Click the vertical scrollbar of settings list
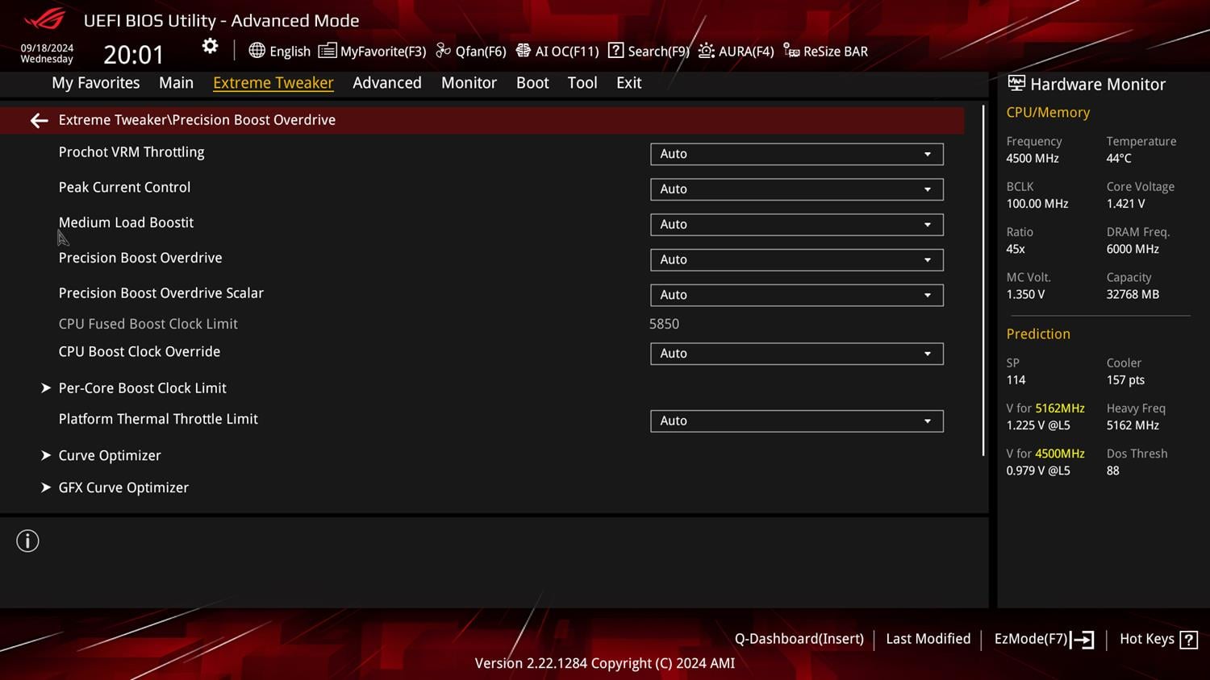 pos(983,280)
